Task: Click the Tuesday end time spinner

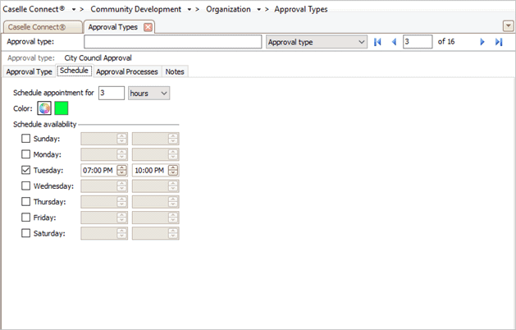Action: pyautogui.click(x=173, y=170)
